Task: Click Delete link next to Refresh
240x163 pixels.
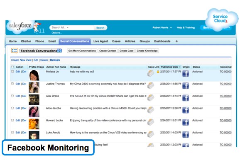Action: click(44, 60)
